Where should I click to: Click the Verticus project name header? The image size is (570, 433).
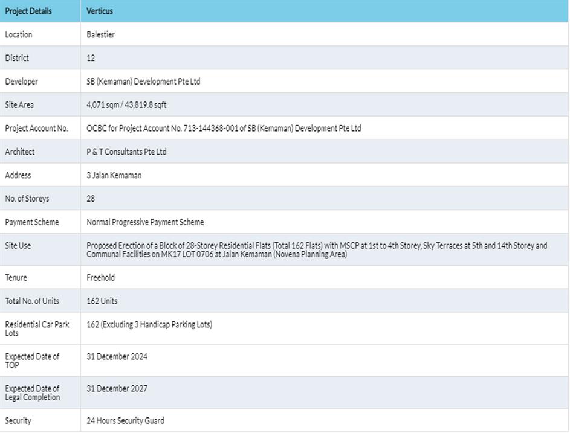click(100, 11)
